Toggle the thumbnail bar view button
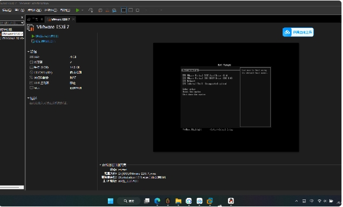Viewport: 343px width, 207px height. tap(131, 10)
